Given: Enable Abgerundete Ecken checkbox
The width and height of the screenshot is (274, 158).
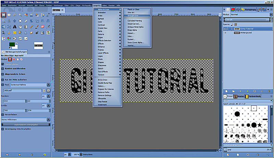Looking at the screenshot, I should (x=3, y=74).
